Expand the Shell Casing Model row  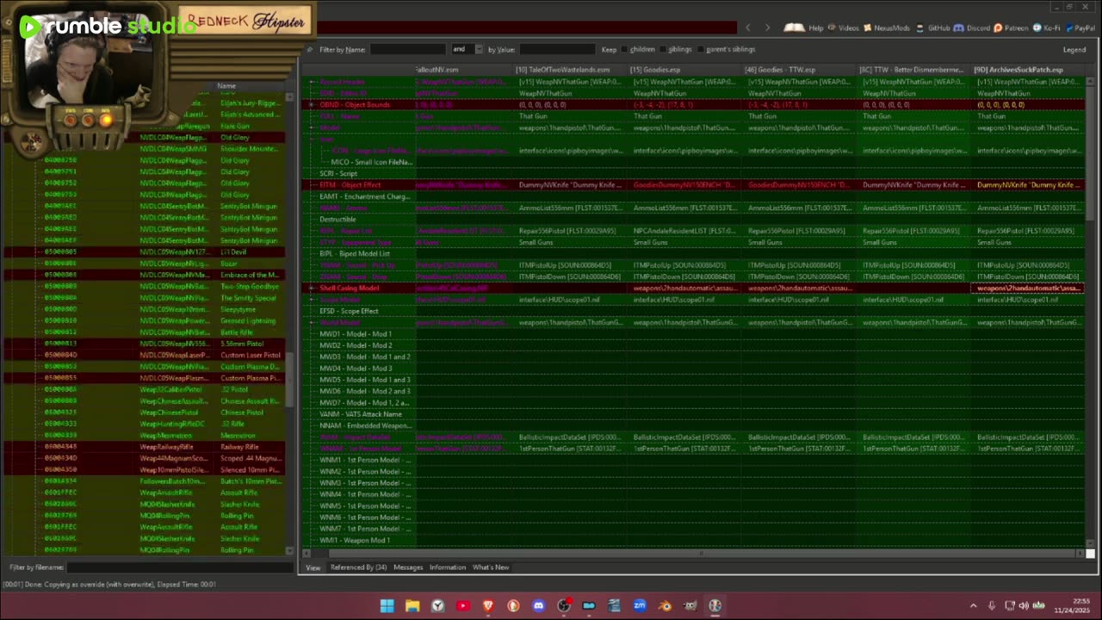click(x=312, y=288)
